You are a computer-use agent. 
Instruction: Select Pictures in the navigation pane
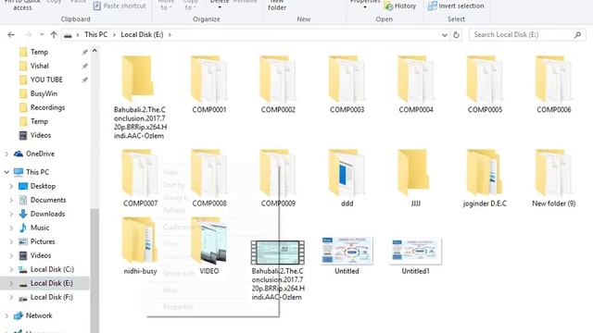click(x=43, y=241)
